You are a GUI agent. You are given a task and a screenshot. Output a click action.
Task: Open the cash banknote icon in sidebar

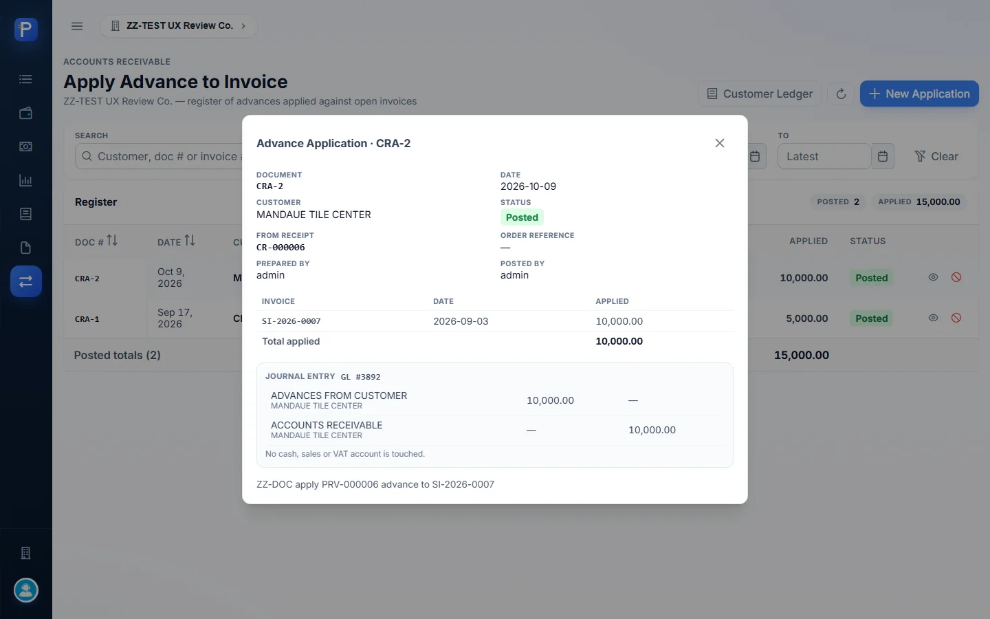[x=26, y=146]
